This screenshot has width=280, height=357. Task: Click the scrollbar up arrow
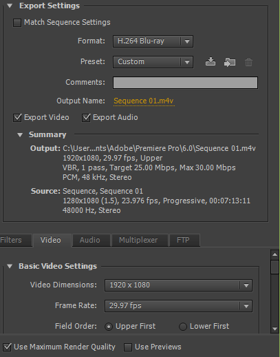pos(274,254)
